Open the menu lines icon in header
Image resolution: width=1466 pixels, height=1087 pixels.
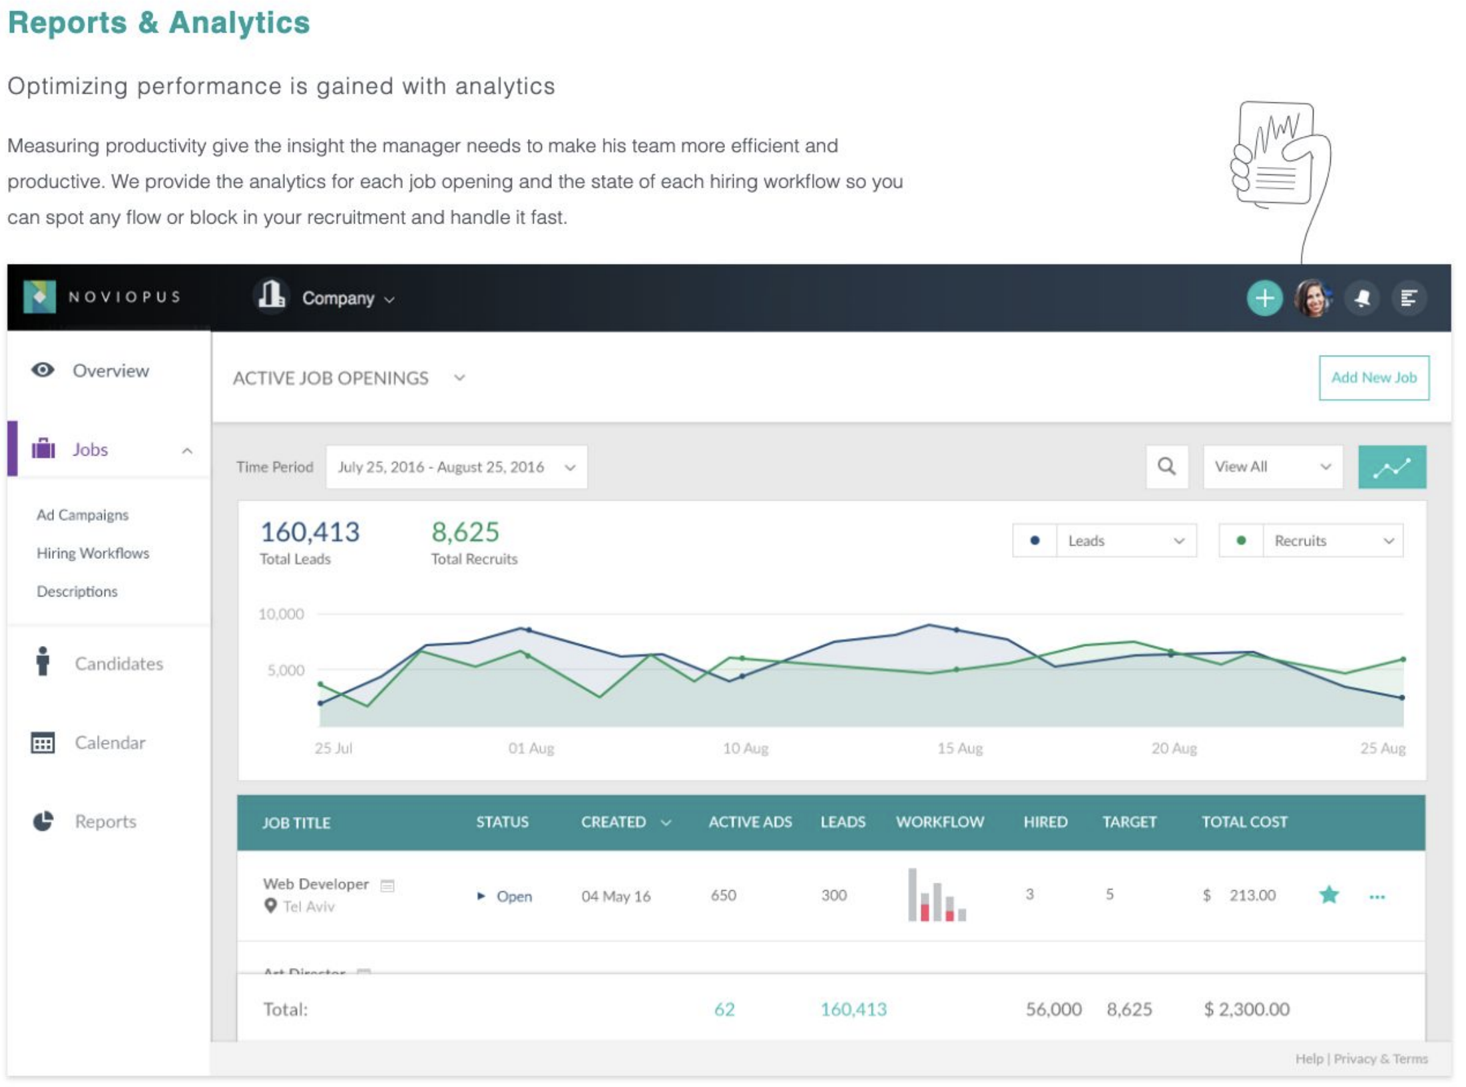(x=1409, y=298)
